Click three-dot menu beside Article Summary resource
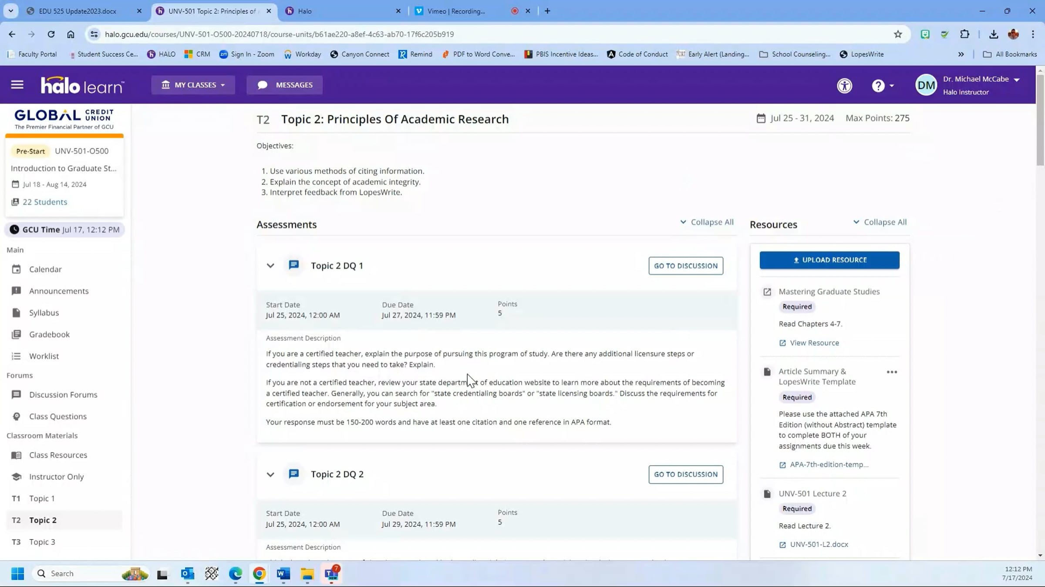Image resolution: width=1045 pixels, height=587 pixels. (892, 372)
